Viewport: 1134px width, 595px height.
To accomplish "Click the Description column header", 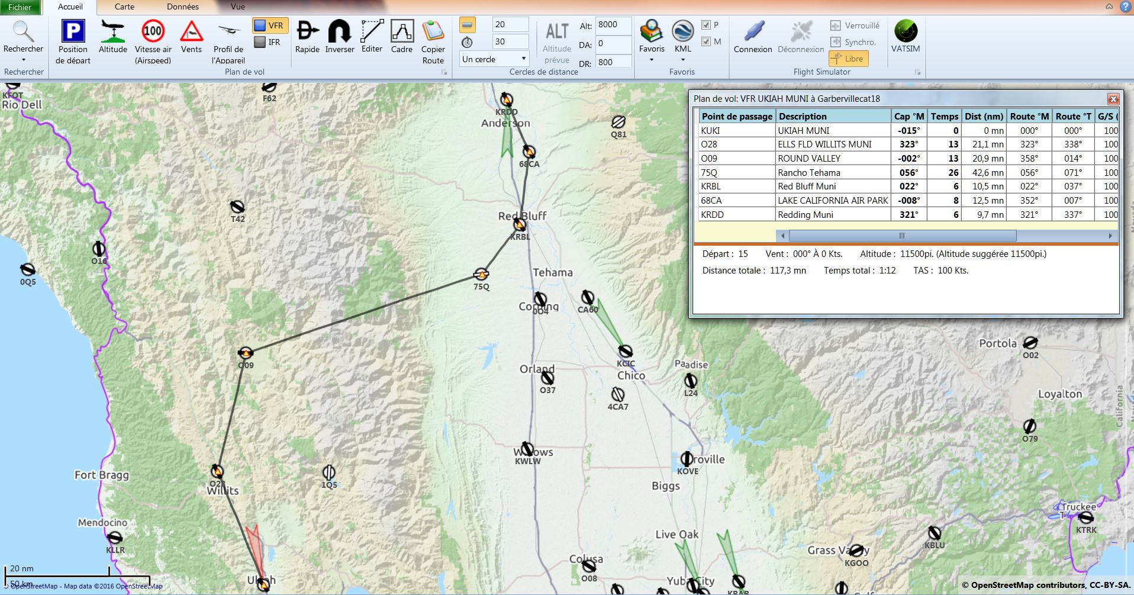I will pos(833,116).
